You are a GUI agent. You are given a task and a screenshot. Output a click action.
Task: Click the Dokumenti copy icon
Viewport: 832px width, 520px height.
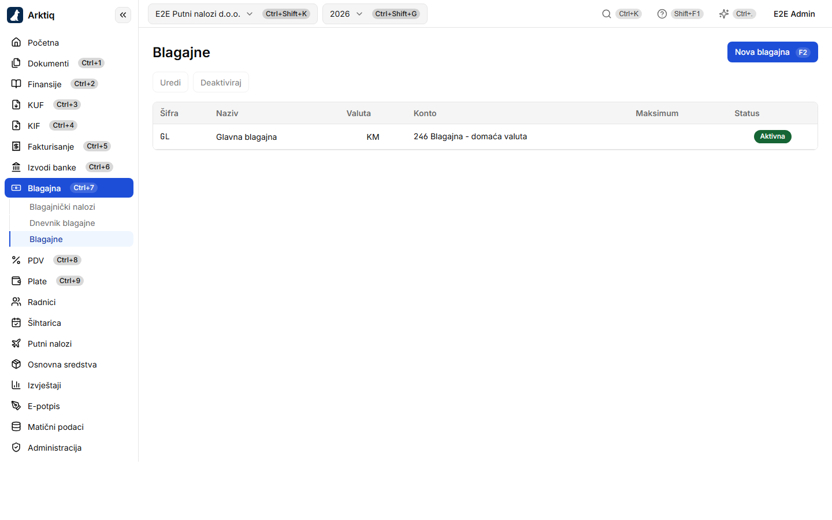coord(16,63)
